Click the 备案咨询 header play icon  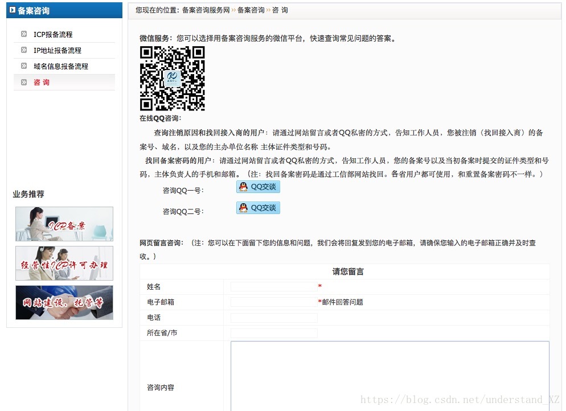(x=13, y=10)
